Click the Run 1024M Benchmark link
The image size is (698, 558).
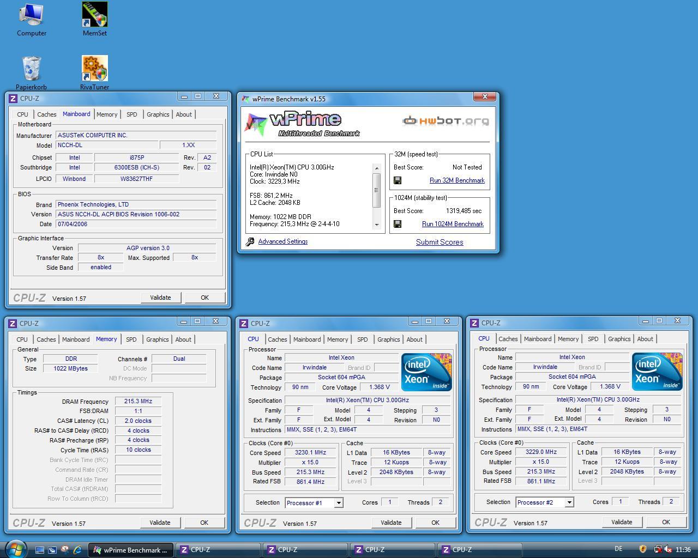(453, 224)
